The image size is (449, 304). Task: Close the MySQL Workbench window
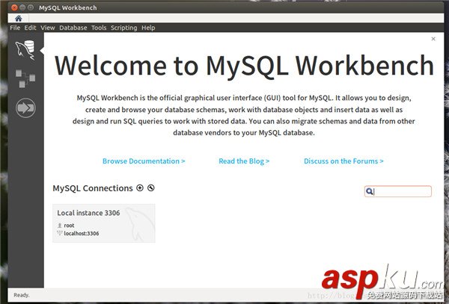(x=14, y=7)
